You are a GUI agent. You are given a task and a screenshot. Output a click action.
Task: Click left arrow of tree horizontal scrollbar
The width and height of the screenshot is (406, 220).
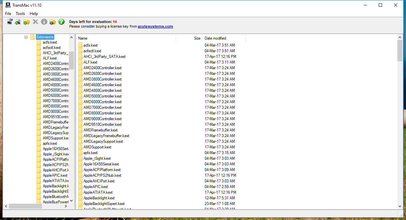click(x=6, y=206)
